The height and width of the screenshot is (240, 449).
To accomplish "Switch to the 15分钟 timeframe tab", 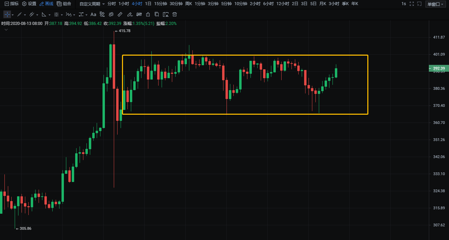I will [160, 4].
